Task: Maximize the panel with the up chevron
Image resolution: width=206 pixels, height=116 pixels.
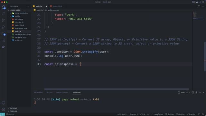Action: (200, 92)
